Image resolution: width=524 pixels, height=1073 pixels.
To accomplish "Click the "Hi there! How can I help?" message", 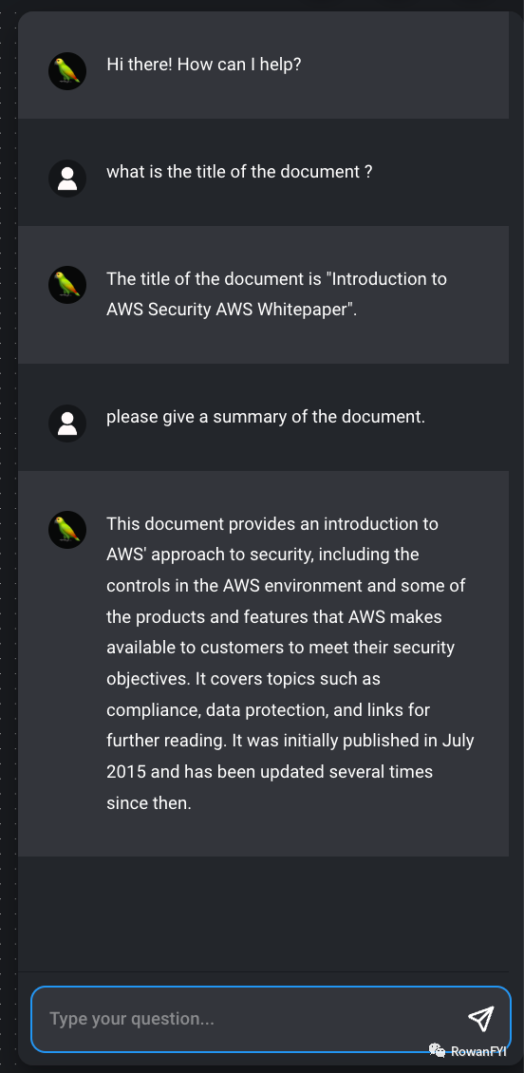I will click(x=204, y=65).
